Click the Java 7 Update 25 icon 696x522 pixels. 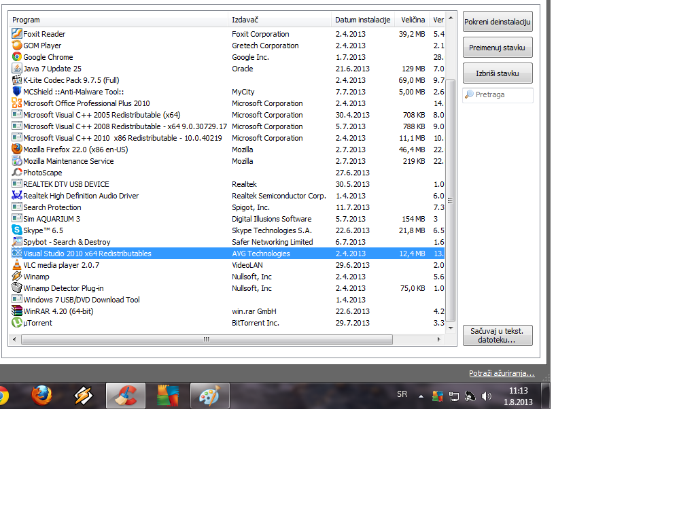pyautogui.click(x=17, y=69)
